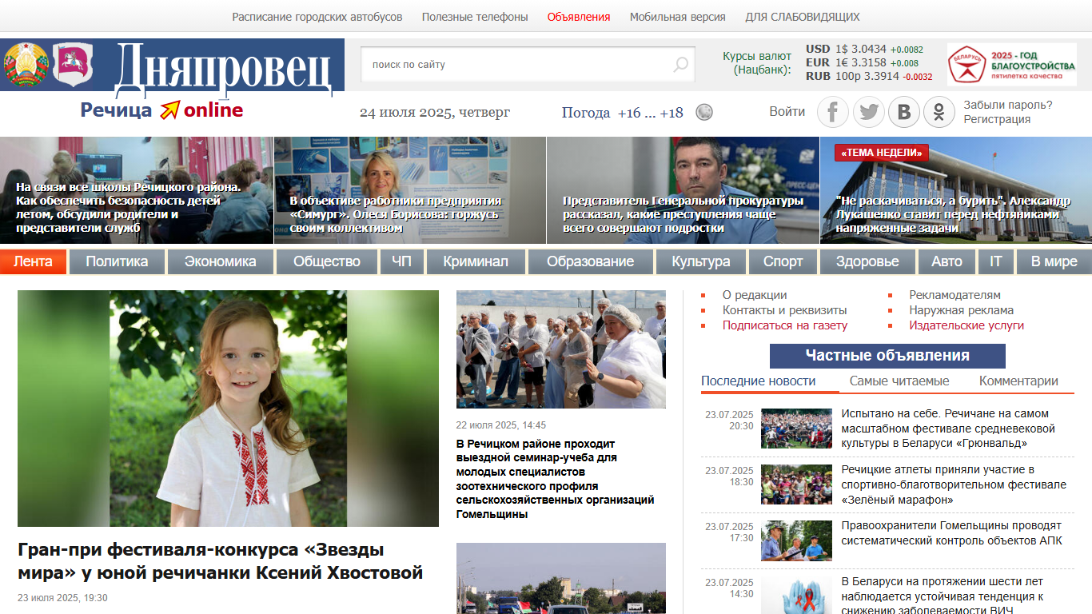Open Полезные телефоны link
This screenshot has height=614, width=1092.
[475, 17]
